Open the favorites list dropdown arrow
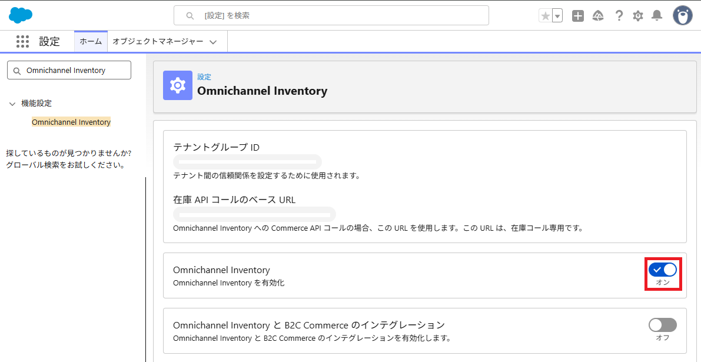701x362 pixels. pyautogui.click(x=557, y=16)
